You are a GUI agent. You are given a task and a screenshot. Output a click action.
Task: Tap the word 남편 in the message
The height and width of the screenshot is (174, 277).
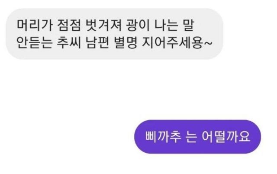97,43
